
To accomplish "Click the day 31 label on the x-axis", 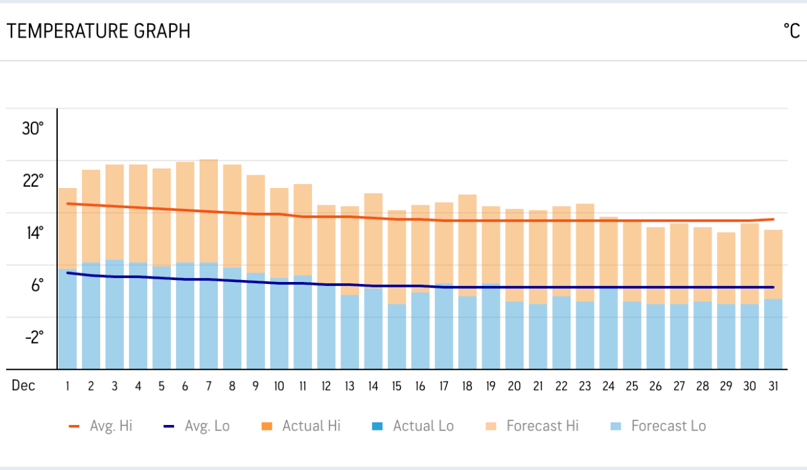I will [x=773, y=386].
